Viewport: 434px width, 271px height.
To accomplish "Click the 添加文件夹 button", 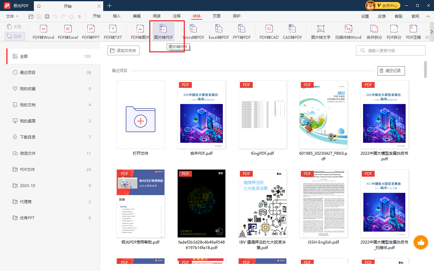I will 123,50.
